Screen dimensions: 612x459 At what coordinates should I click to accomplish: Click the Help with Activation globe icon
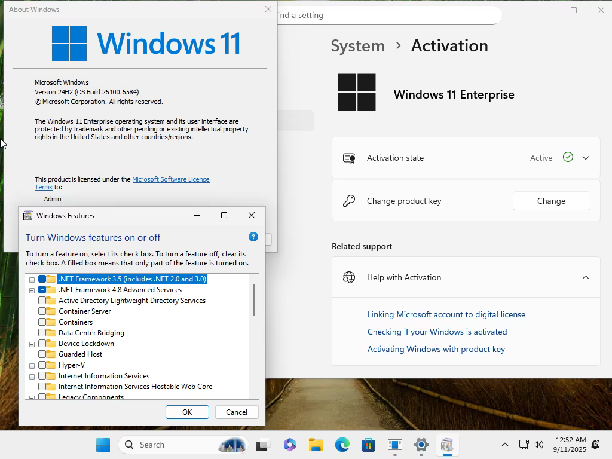click(349, 277)
